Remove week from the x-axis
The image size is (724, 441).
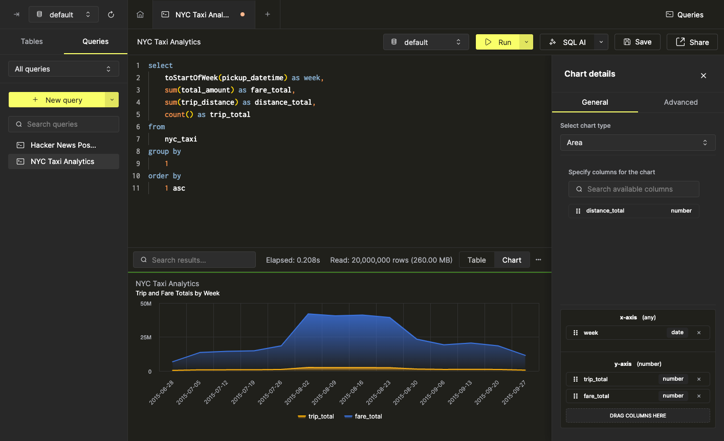tap(699, 333)
